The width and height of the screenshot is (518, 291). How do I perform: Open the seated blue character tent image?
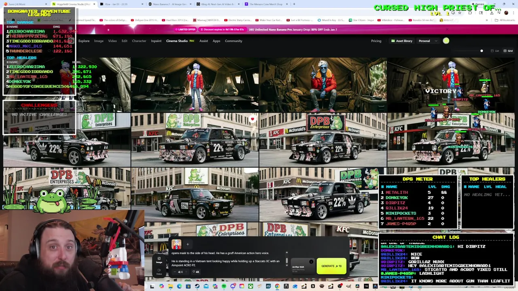[x=323, y=84]
